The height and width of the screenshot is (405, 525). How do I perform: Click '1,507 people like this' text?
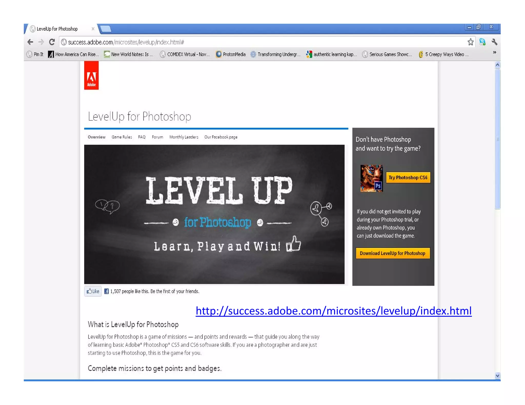pyautogui.click(x=130, y=291)
